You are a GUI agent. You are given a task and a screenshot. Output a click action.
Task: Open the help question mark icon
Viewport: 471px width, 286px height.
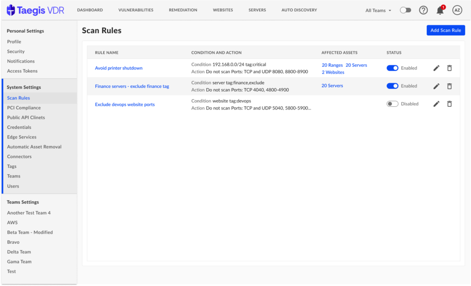(423, 10)
